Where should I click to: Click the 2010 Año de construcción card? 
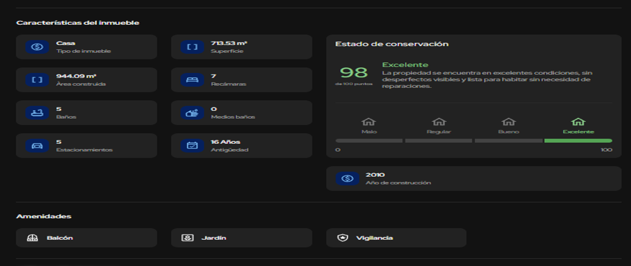tap(474, 178)
